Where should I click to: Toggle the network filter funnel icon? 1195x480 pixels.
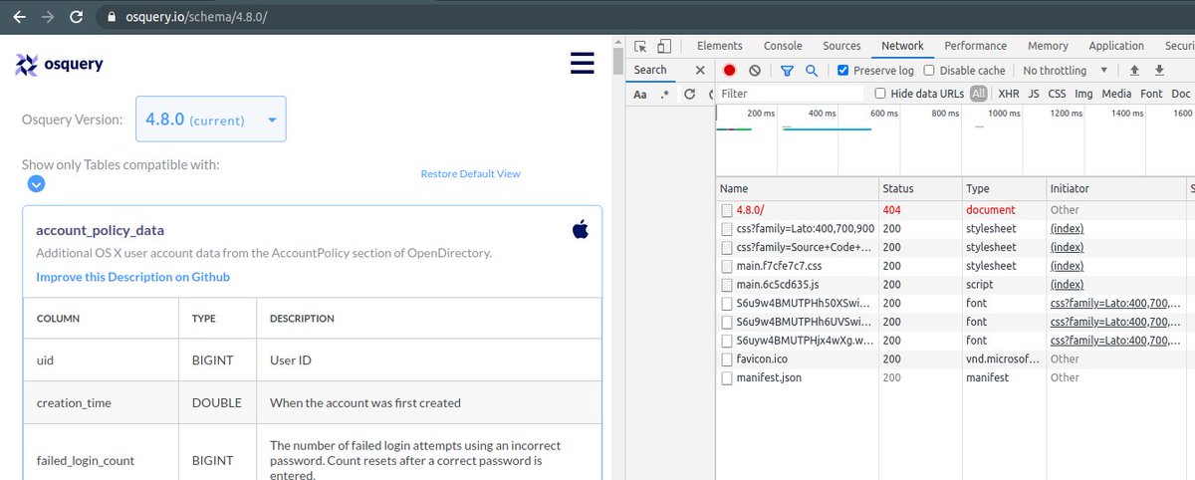click(x=787, y=71)
